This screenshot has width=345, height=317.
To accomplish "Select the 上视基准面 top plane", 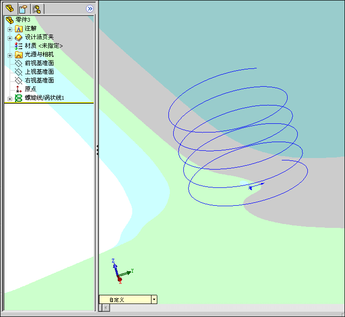I will coord(40,72).
